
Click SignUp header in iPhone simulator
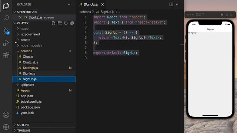coord(210,29)
